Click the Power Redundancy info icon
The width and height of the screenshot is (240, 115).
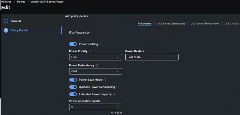pyautogui.click(x=97, y=65)
